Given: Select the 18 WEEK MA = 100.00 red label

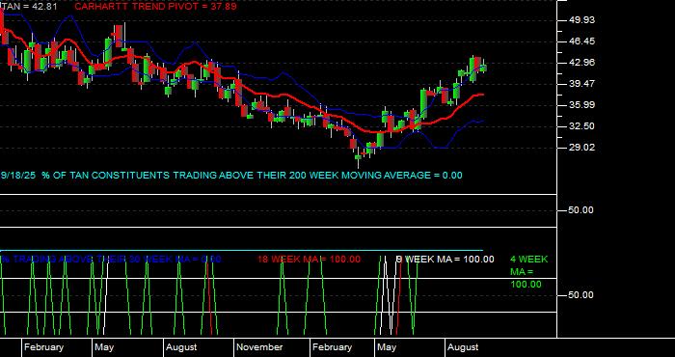Looking at the screenshot, I should tap(310, 260).
